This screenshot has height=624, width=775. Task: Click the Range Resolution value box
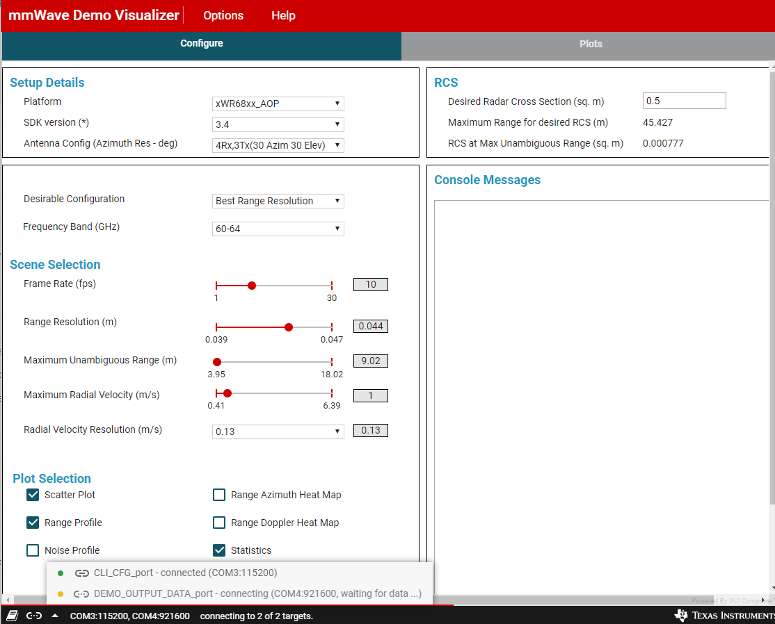pyautogui.click(x=371, y=327)
